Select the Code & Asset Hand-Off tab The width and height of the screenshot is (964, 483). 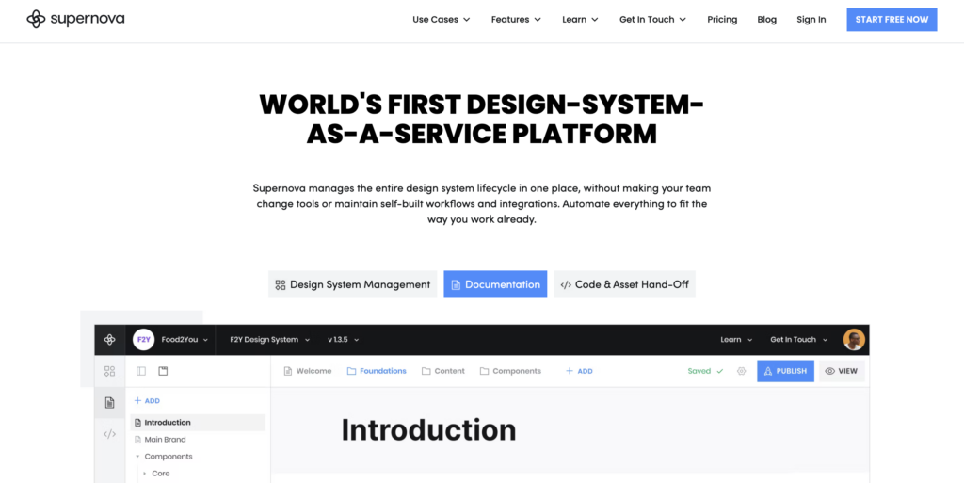pyautogui.click(x=624, y=284)
